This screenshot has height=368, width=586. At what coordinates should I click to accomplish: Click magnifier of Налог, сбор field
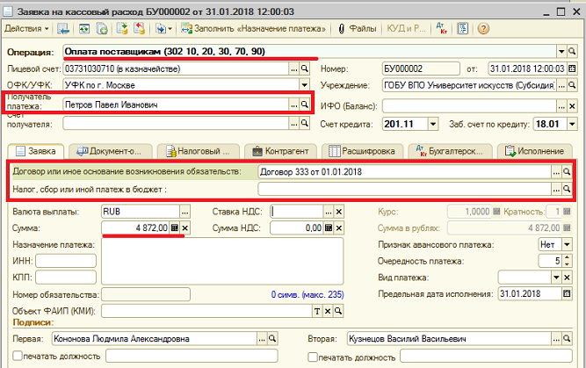(567, 190)
